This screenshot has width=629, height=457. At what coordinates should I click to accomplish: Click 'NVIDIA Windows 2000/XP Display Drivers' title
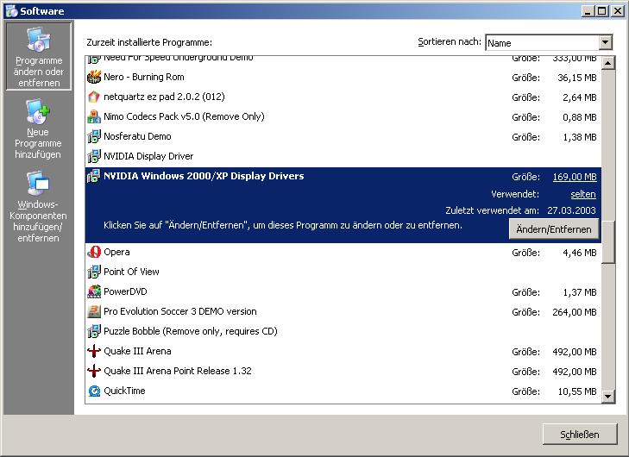click(x=204, y=176)
